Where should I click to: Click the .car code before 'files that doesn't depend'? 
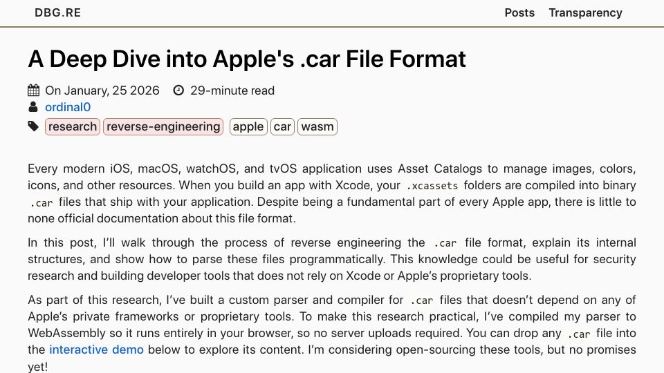point(421,300)
